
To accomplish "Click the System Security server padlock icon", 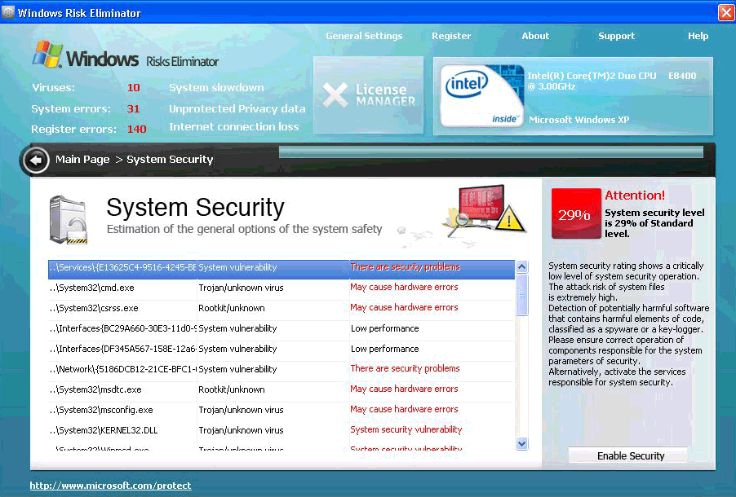I will pos(68,220).
